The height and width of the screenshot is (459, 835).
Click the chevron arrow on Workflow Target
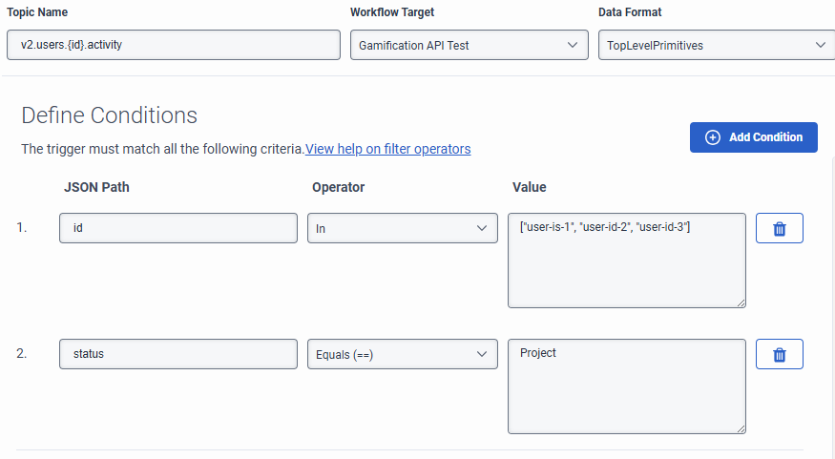pos(573,45)
